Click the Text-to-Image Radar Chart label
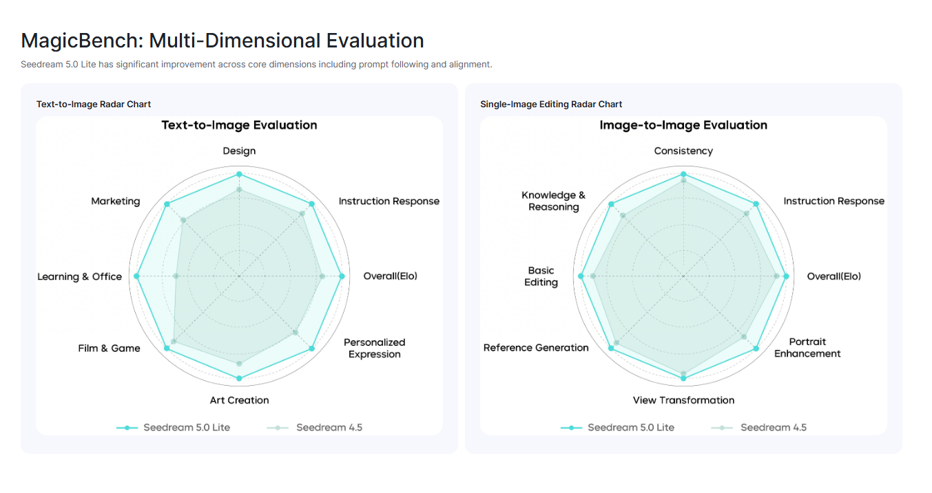Screen dimensions: 932x493 coord(94,104)
